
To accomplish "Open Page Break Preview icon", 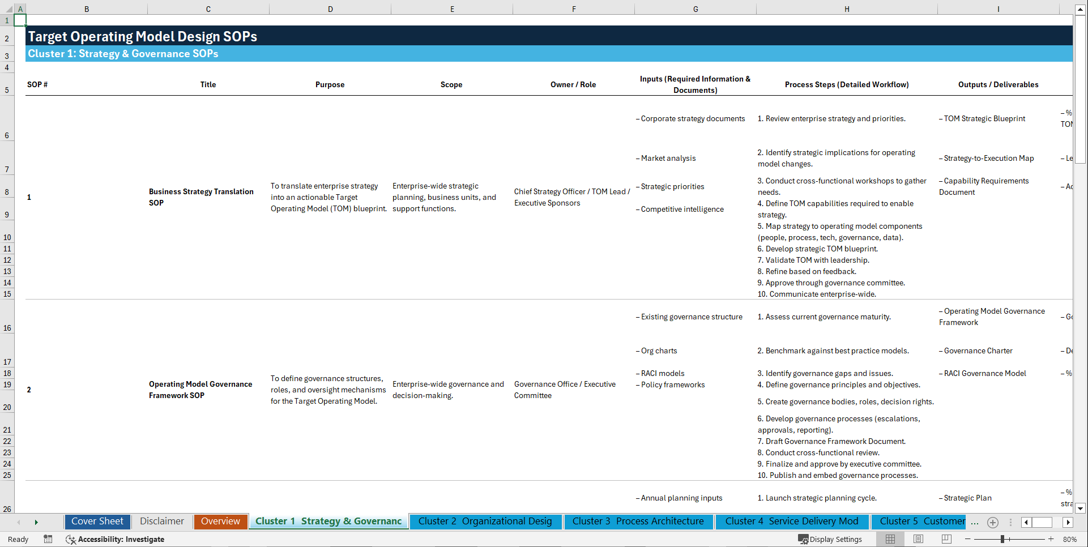I will tap(946, 539).
